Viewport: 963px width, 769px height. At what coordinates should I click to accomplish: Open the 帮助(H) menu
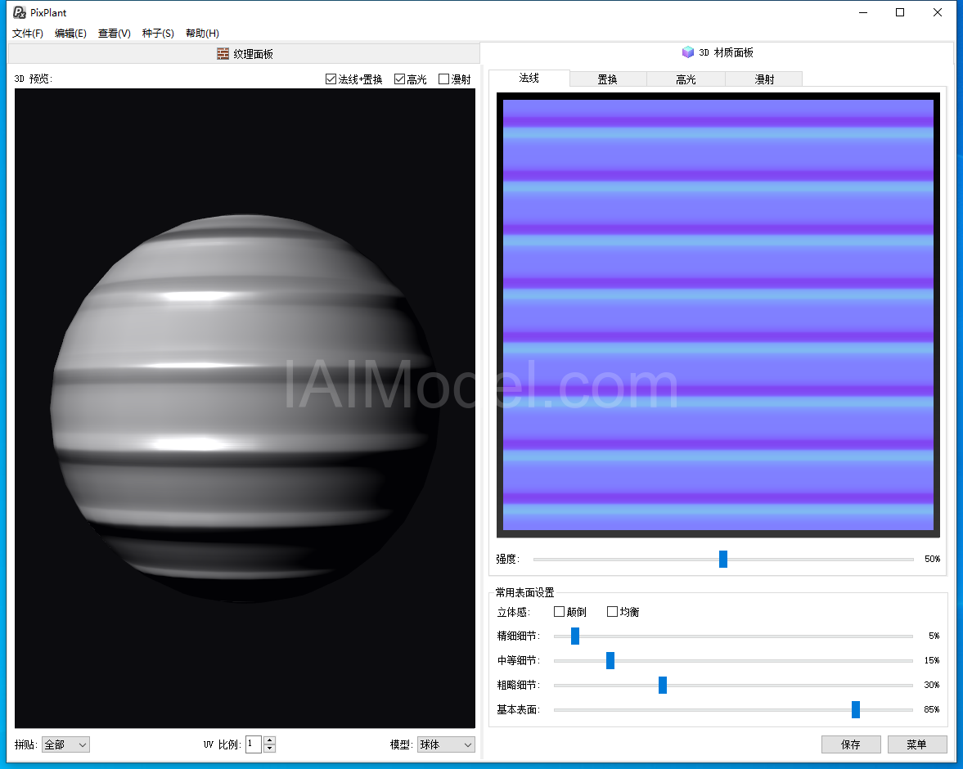[202, 34]
